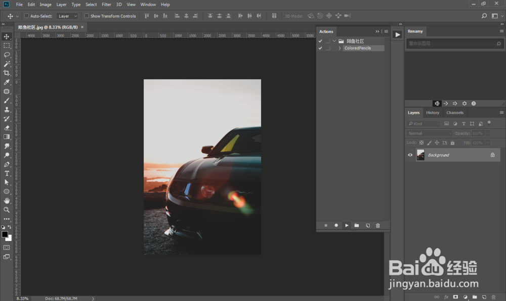
Task: Select the Brush tool
Action: [7, 101]
